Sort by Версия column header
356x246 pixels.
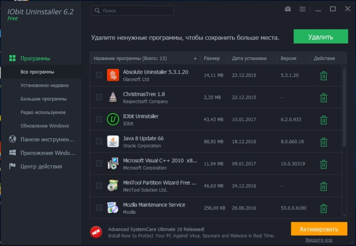(288, 58)
